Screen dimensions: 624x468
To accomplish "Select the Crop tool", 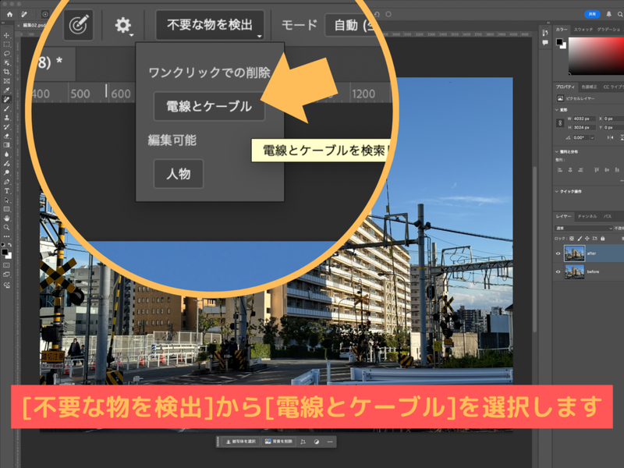I will pyautogui.click(x=6, y=72).
